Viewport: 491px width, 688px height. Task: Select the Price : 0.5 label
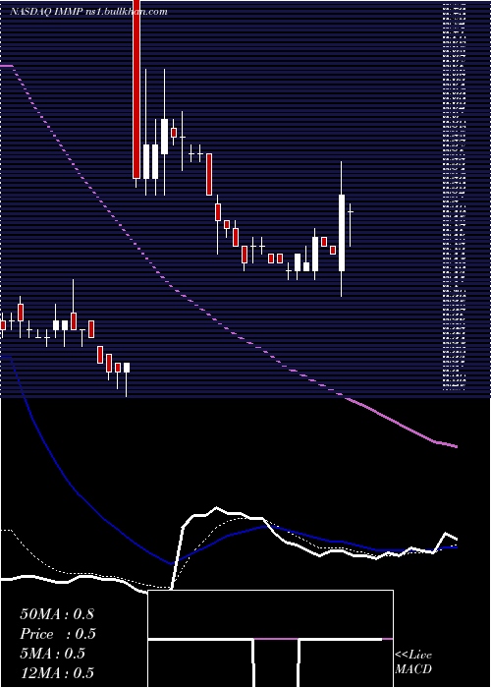click(x=58, y=634)
